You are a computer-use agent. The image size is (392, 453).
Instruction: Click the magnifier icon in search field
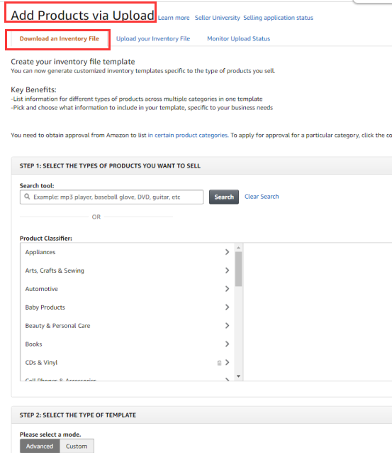click(x=27, y=197)
